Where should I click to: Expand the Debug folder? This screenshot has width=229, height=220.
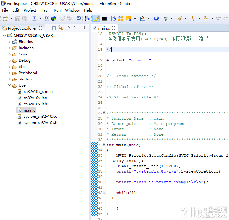(x=10, y=60)
